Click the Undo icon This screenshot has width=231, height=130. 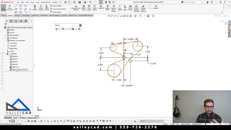[x=90, y=2]
